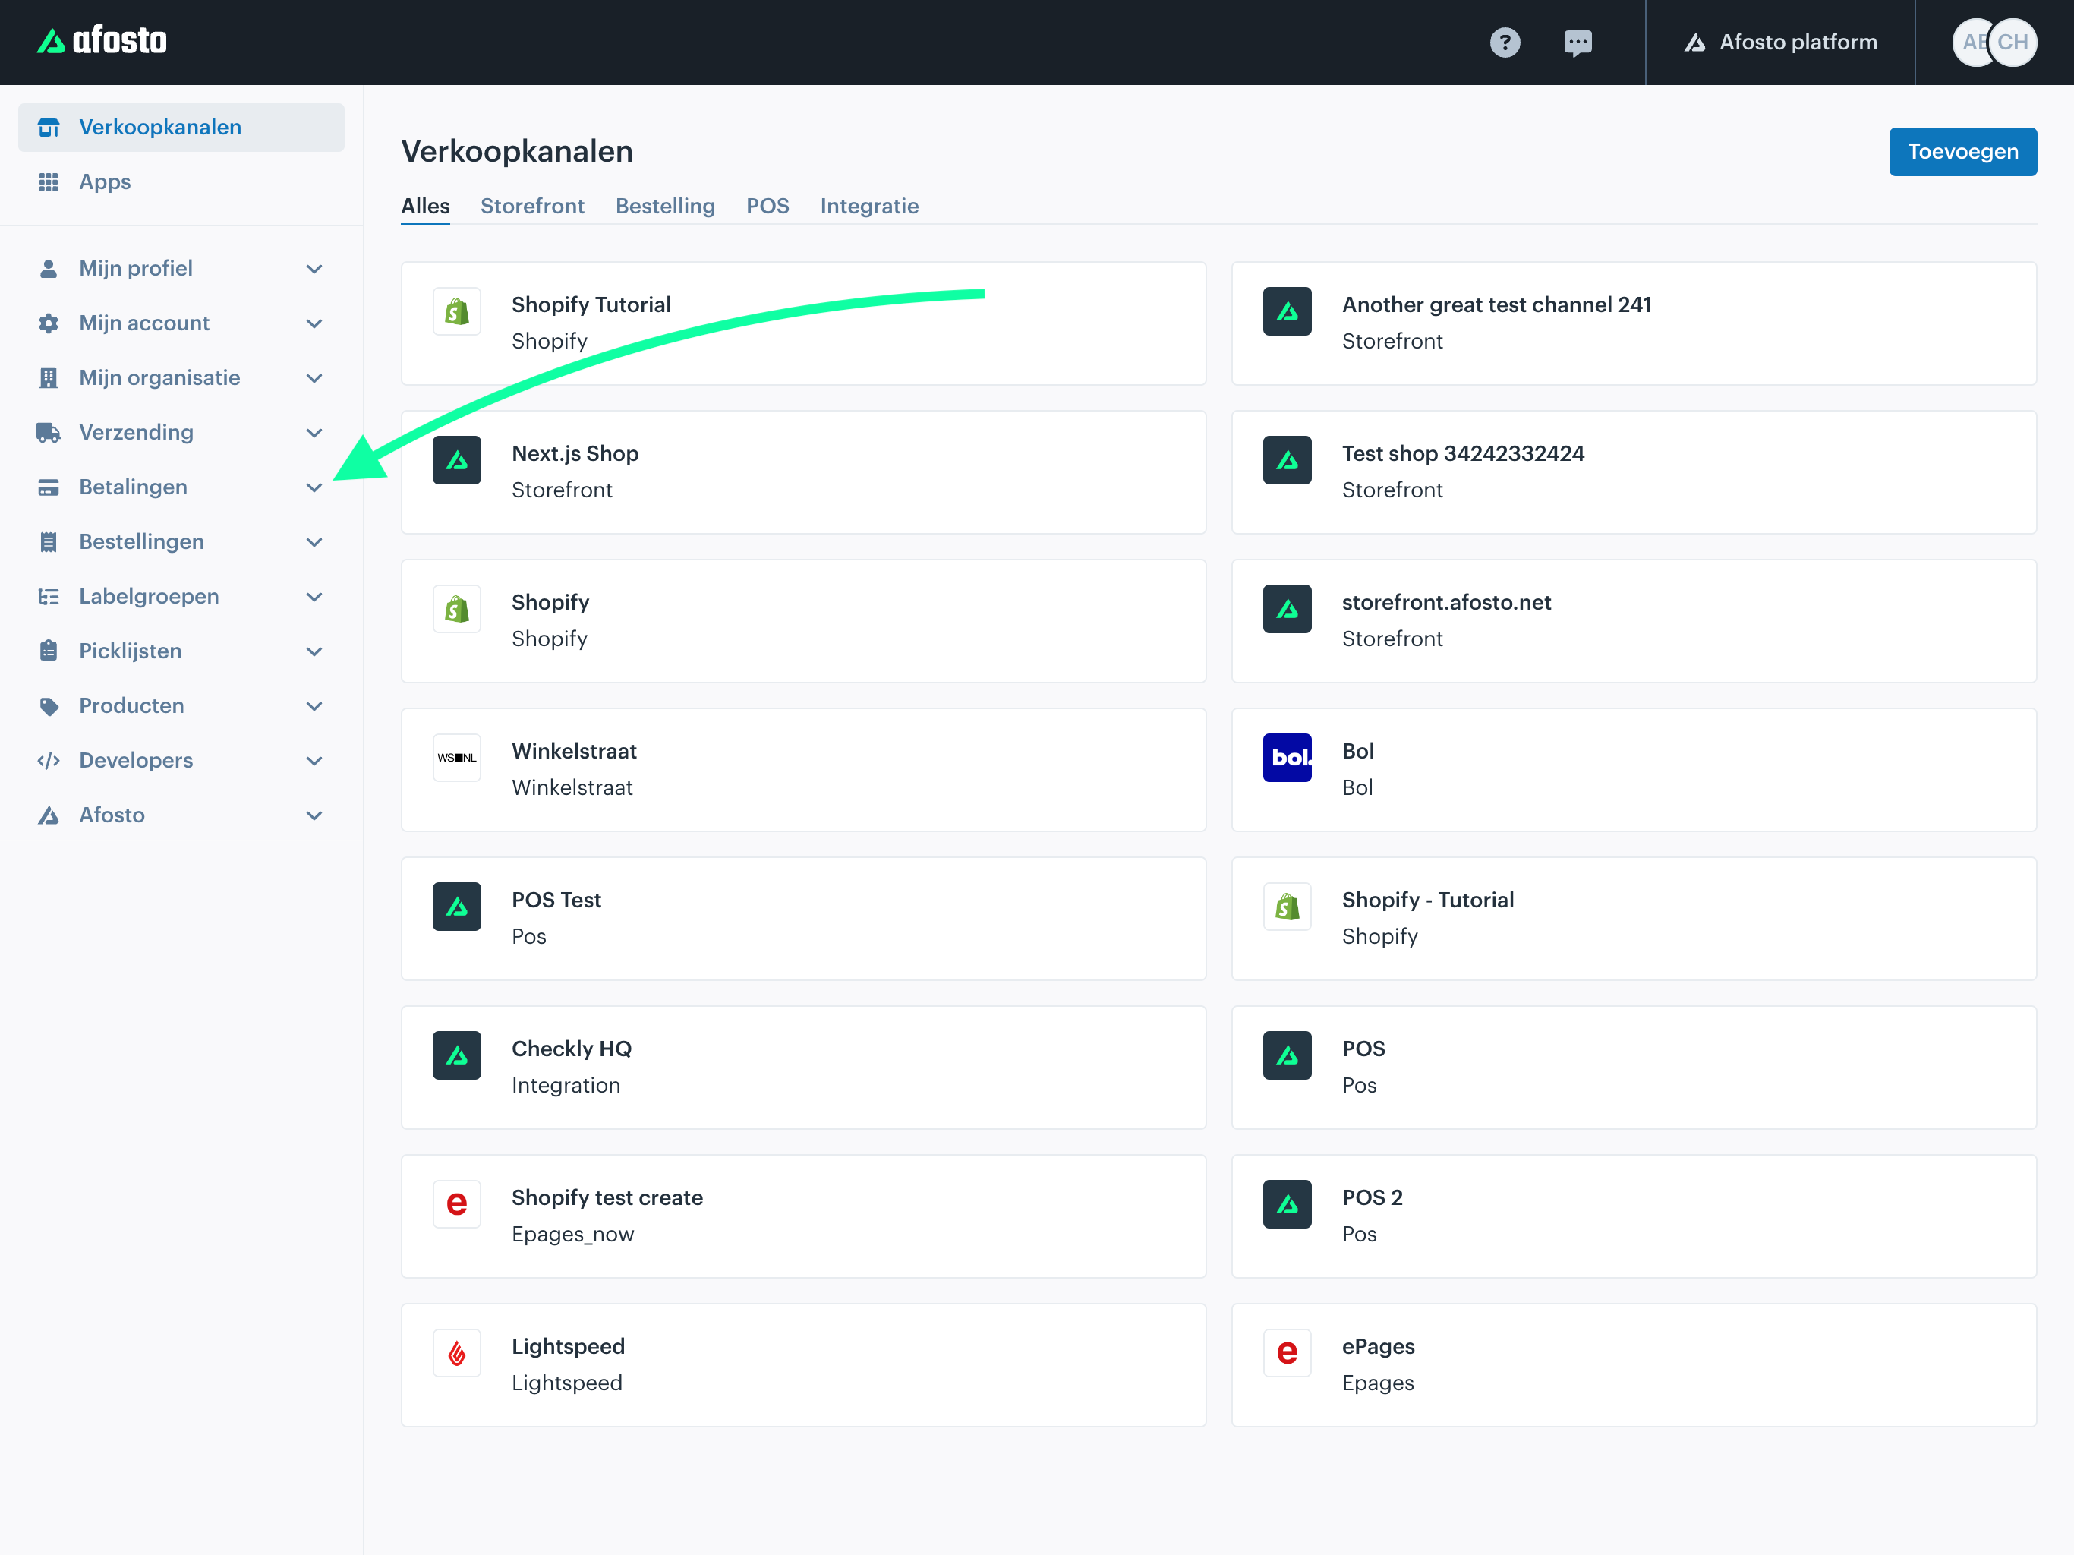Click the Mijn account gear icon

pos(49,323)
